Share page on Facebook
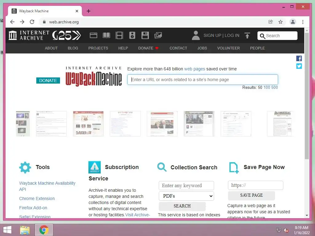Screen dimensions: 315x236 (299, 58)
